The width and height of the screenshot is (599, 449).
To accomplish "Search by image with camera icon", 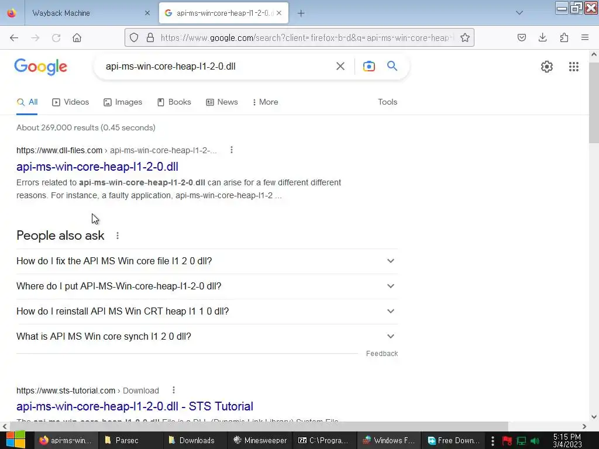I will click(369, 66).
